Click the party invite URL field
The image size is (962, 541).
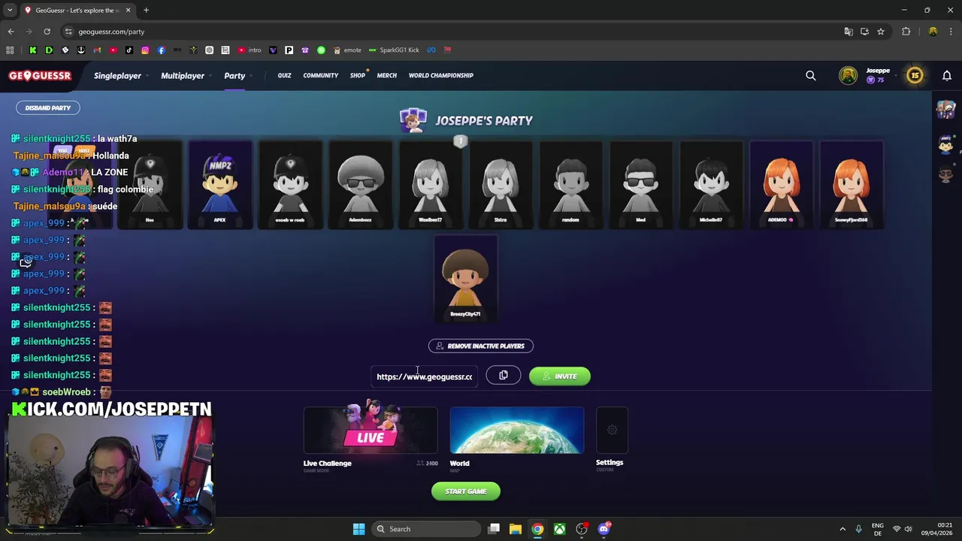click(x=425, y=376)
